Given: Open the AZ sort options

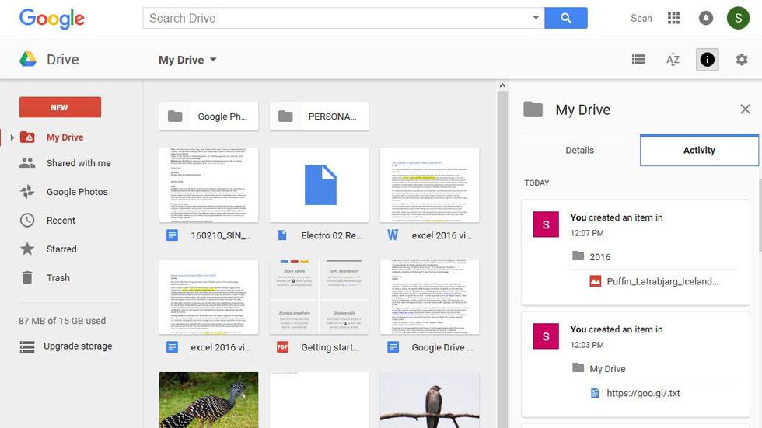Looking at the screenshot, I should [x=673, y=60].
